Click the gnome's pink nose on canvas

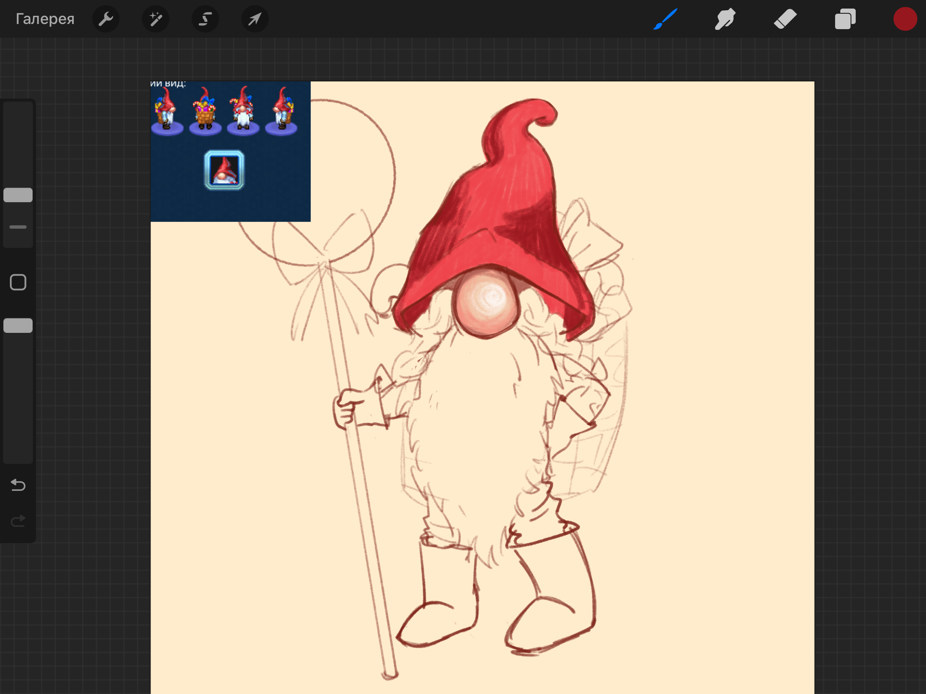pos(487,302)
